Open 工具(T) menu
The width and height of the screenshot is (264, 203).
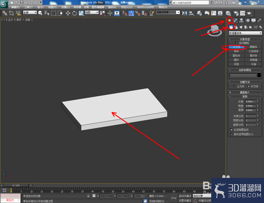[28, 7]
